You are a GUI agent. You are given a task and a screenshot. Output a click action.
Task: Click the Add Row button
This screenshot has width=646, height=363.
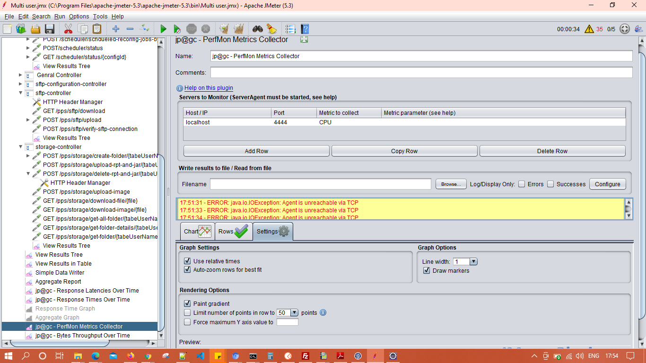256,151
